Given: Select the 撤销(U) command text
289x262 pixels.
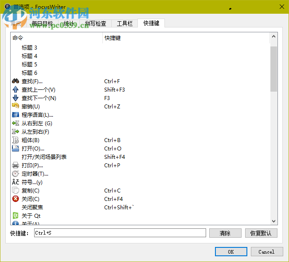Looking at the screenshot, I should click(31, 106).
